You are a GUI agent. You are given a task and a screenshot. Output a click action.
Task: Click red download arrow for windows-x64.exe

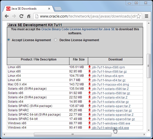[x=89, y=128]
